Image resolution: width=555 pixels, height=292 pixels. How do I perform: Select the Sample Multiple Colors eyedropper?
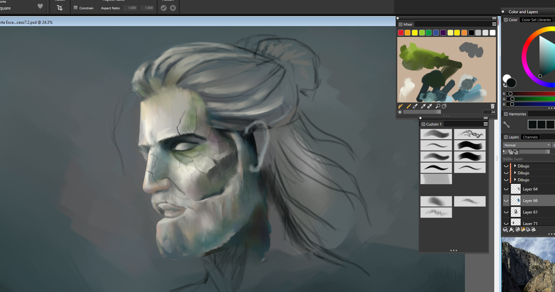[x=430, y=106]
